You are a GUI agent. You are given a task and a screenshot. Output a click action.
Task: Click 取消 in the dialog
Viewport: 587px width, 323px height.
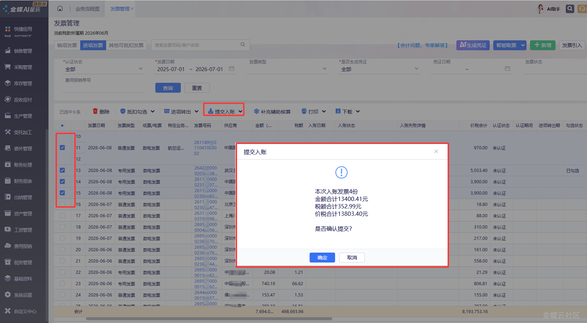click(x=352, y=258)
